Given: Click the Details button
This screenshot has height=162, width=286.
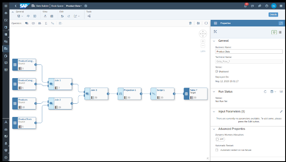Looking at the screenshot, I should click(273, 14).
